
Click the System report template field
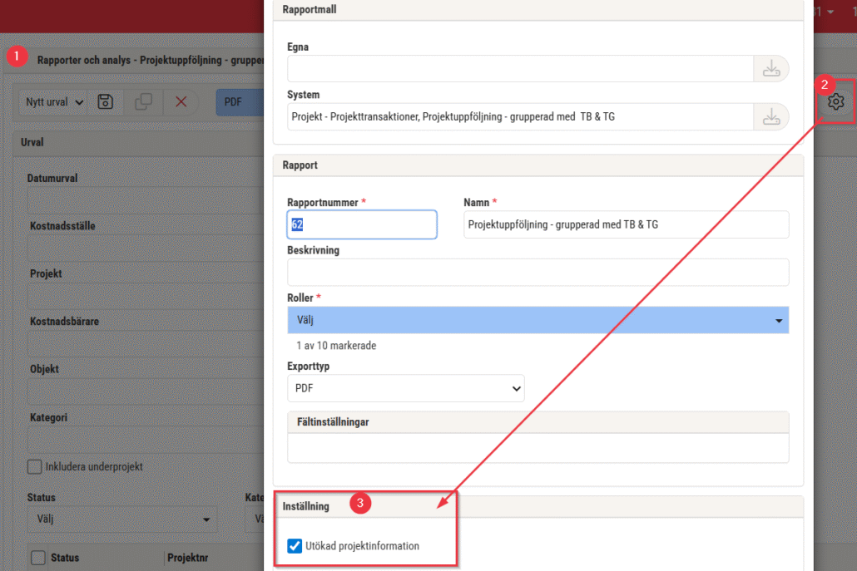(520, 117)
